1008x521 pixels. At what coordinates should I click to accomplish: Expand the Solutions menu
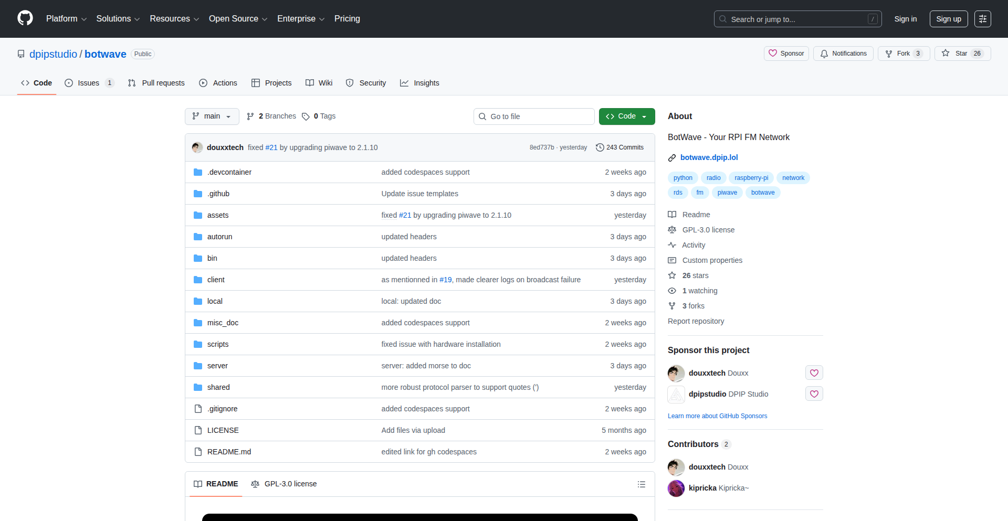click(118, 19)
